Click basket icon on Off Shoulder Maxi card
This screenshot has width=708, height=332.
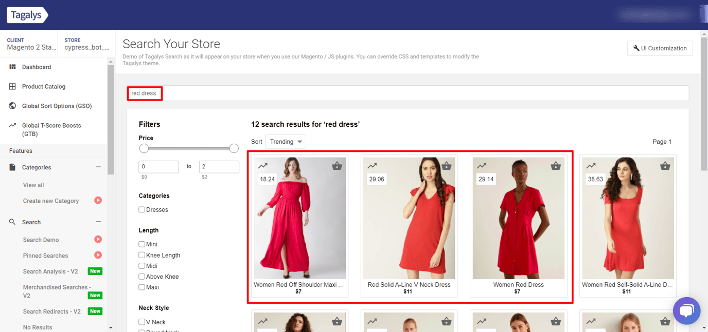click(337, 166)
